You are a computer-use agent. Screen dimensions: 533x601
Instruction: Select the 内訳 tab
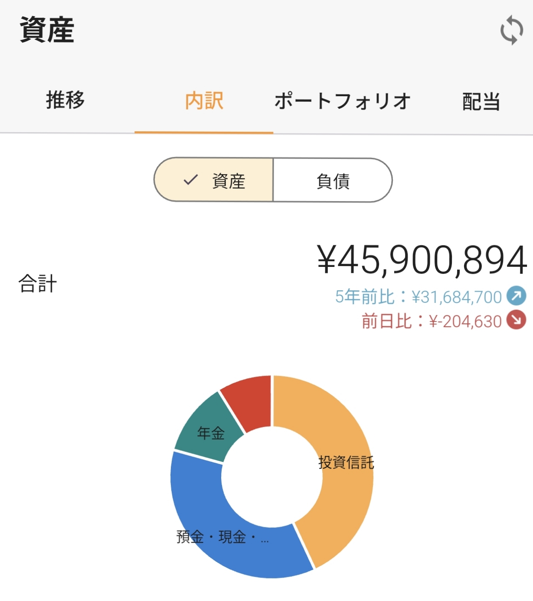pyautogui.click(x=204, y=101)
